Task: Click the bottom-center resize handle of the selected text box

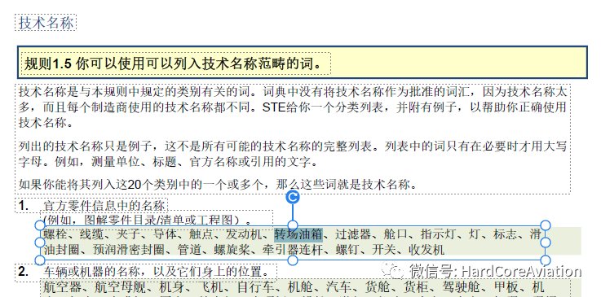Action: coord(293,260)
